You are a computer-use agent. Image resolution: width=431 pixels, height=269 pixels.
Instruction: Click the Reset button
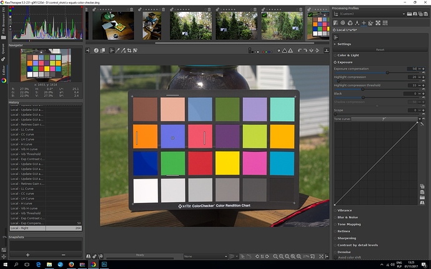(x=380, y=50)
